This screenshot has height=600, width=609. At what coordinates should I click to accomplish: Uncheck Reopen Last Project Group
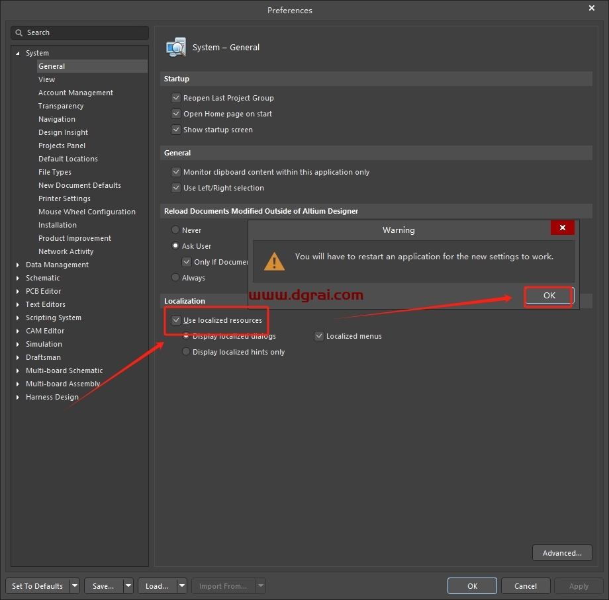[x=176, y=98]
